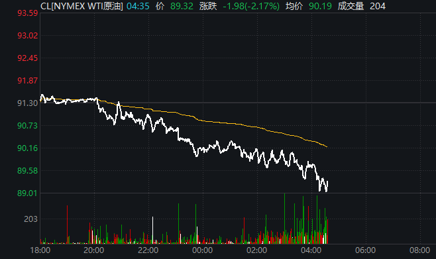Click the 20:00 time axis label

93,250
